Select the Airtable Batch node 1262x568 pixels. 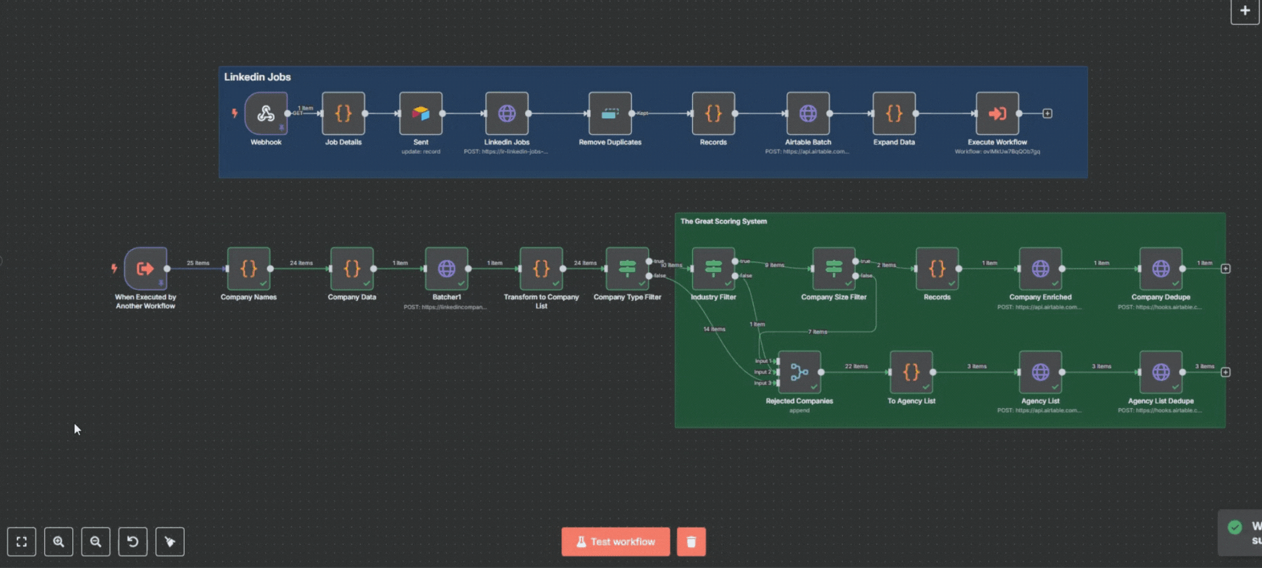point(808,113)
